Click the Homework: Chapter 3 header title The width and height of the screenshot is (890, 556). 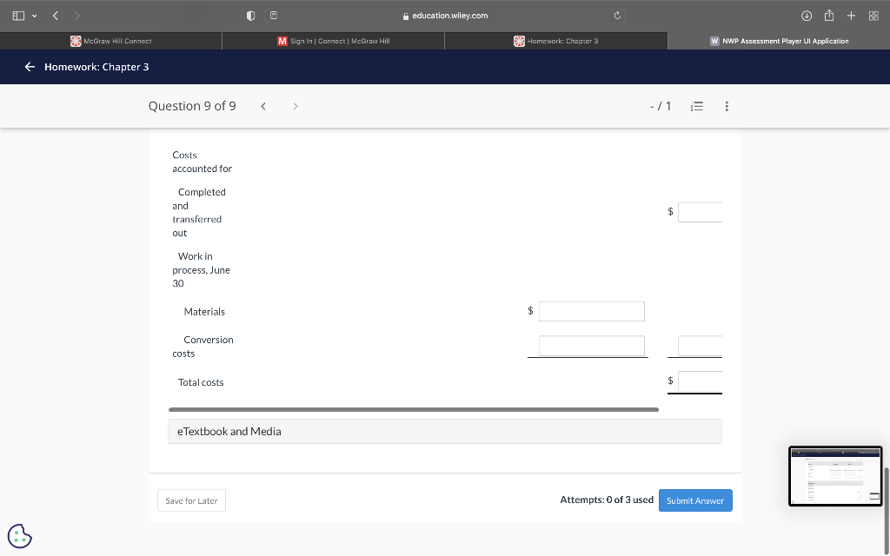click(x=96, y=67)
